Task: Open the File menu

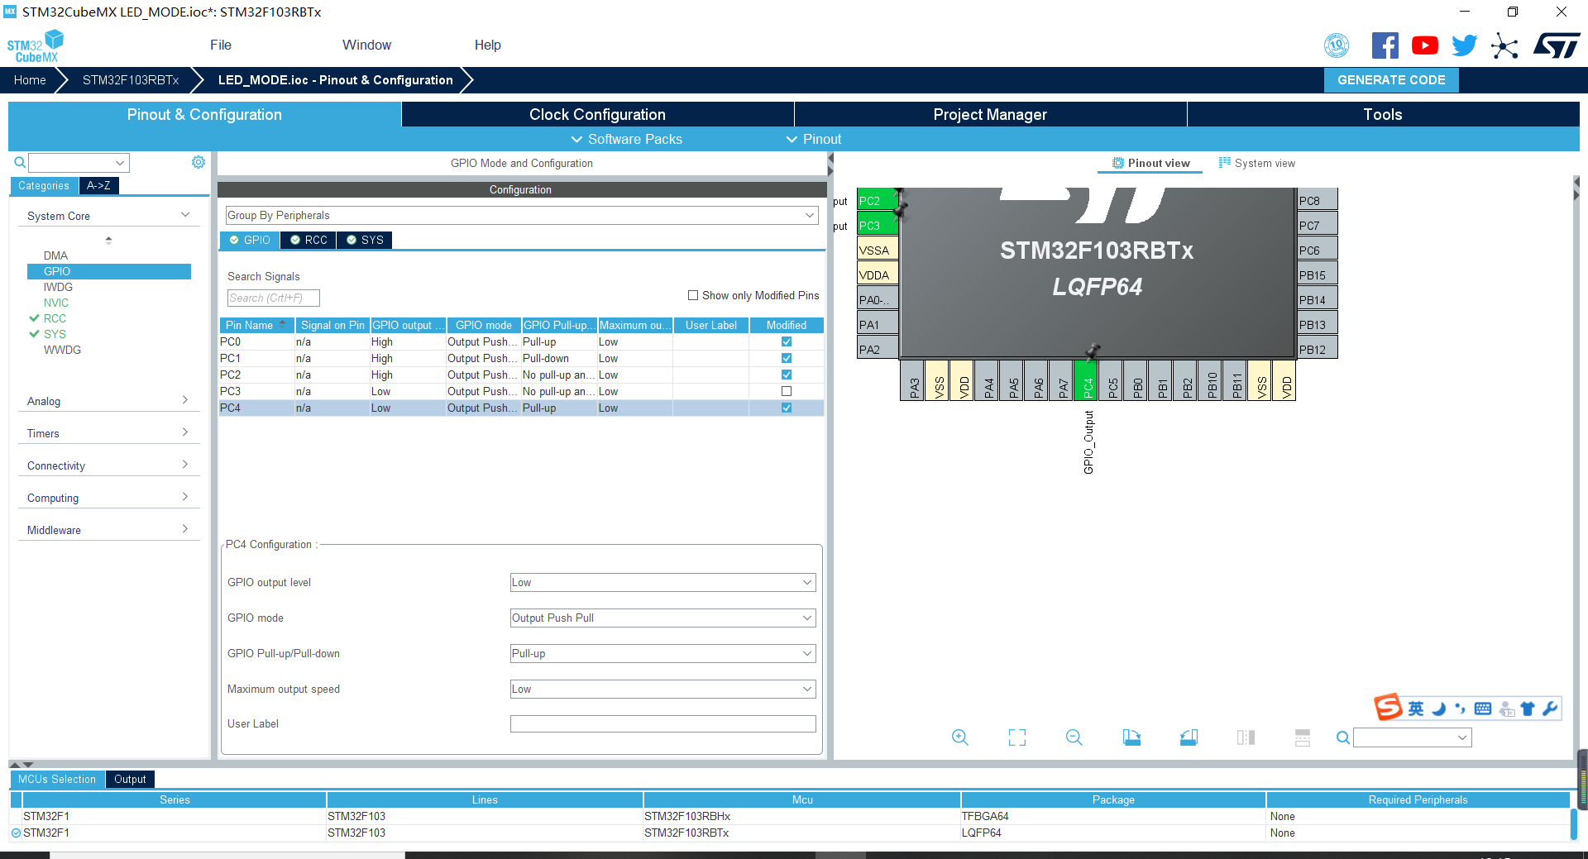Action: coord(221,45)
